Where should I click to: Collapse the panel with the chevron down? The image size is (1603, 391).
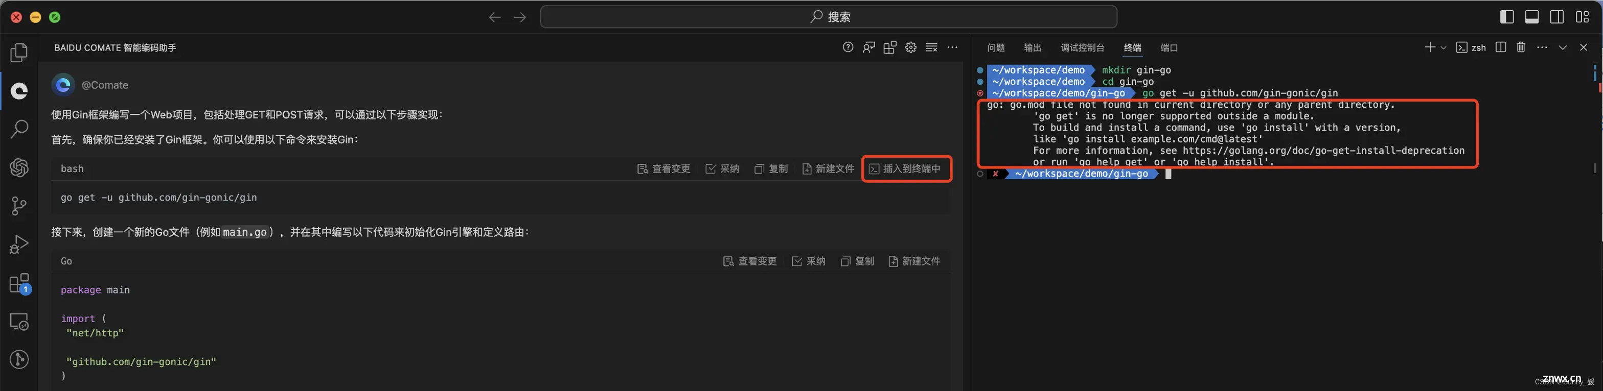[1563, 47]
